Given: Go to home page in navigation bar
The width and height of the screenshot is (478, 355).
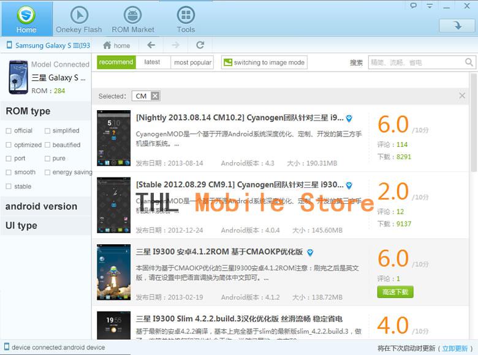Looking at the screenshot, I should click(x=116, y=45).
